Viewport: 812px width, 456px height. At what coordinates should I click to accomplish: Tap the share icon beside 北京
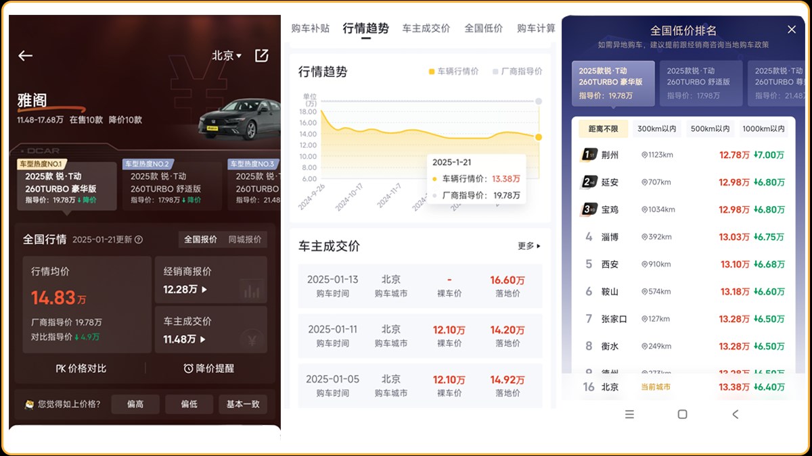(x=262, y=55)
